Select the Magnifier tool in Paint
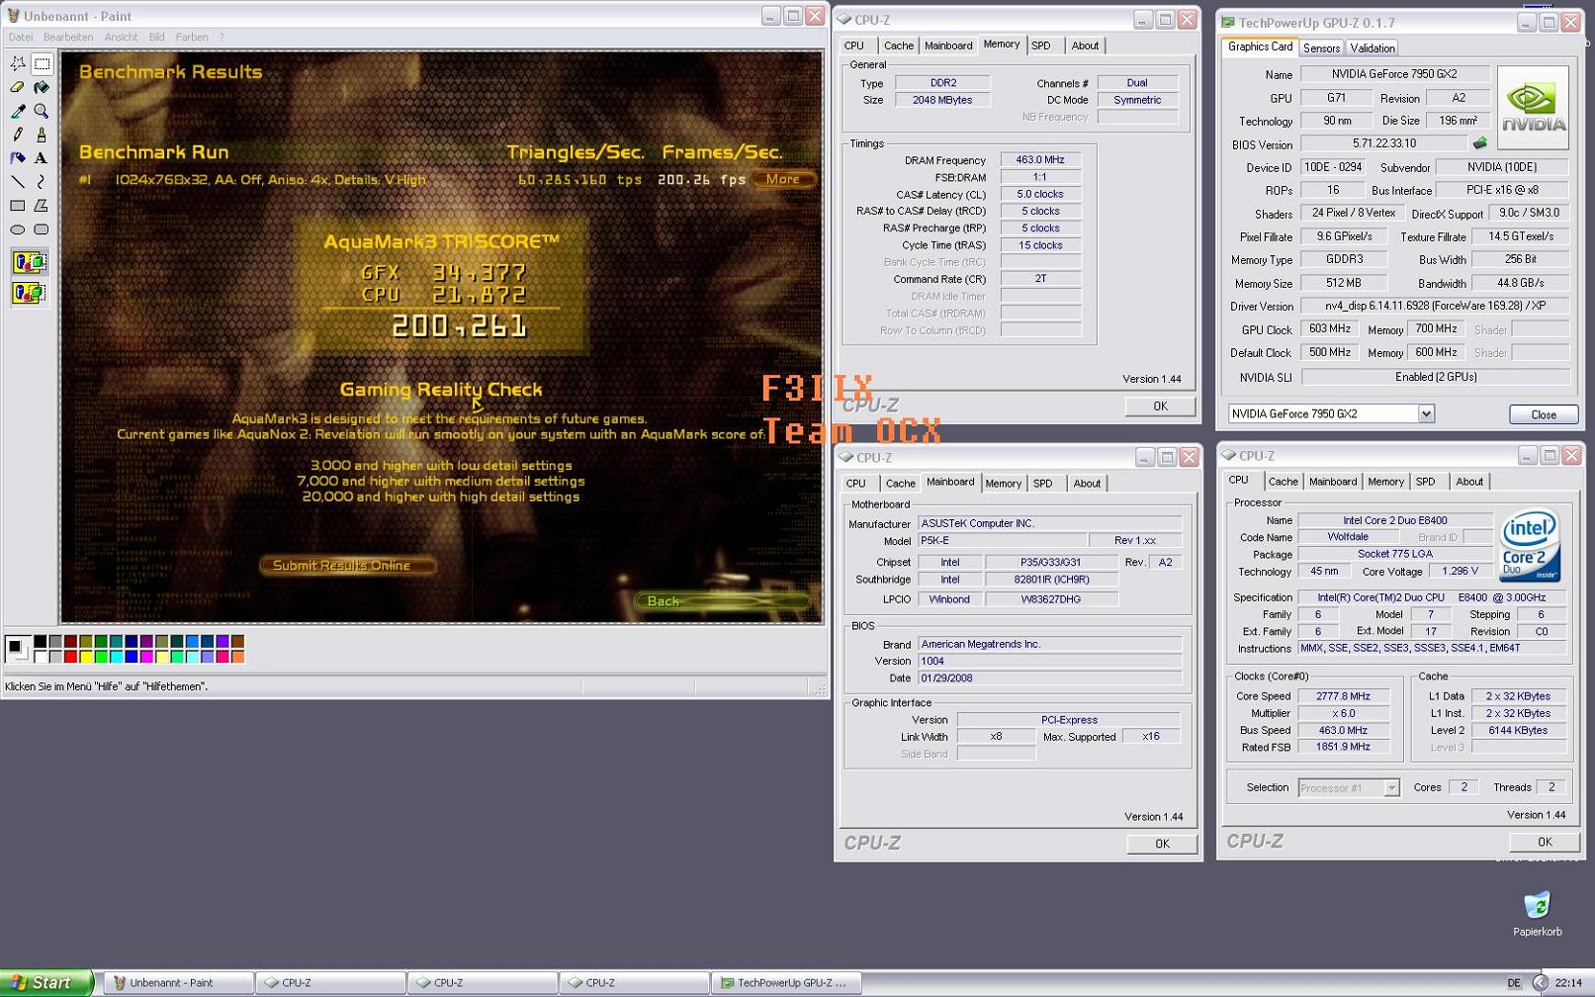Screen dimensions: 1595x997 click(42, 111)
